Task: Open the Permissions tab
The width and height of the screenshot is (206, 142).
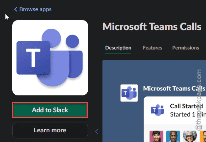Action: coord(186,48)
